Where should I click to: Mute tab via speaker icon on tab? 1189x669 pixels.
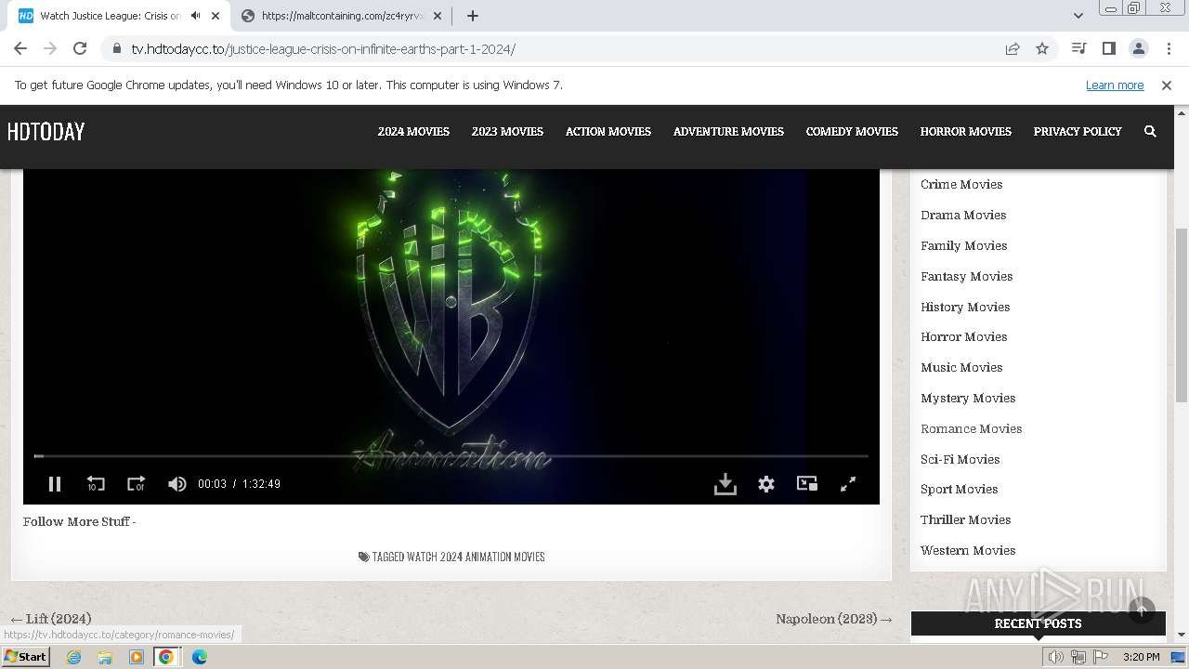(x=195, y=16)
